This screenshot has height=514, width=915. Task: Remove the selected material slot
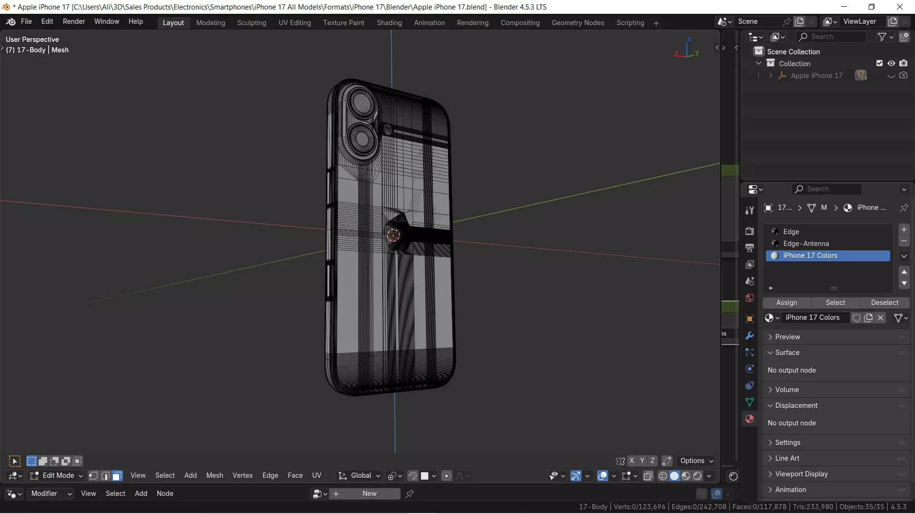pyautogui.click(x=904, y=241)
